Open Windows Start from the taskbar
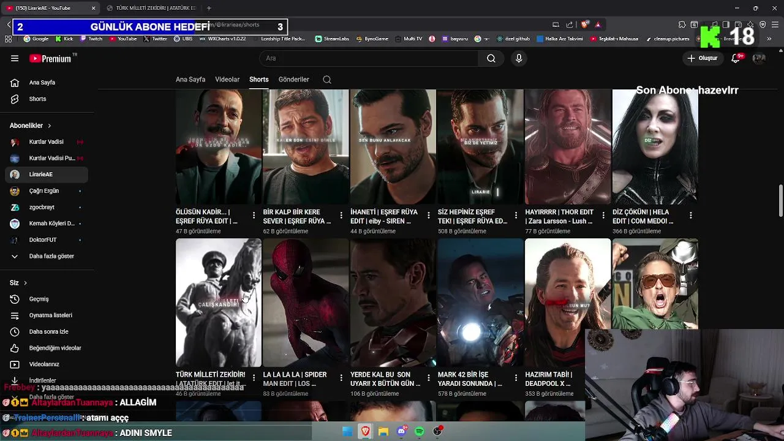This screenshot has height=441, width=784. coord(347,431)
